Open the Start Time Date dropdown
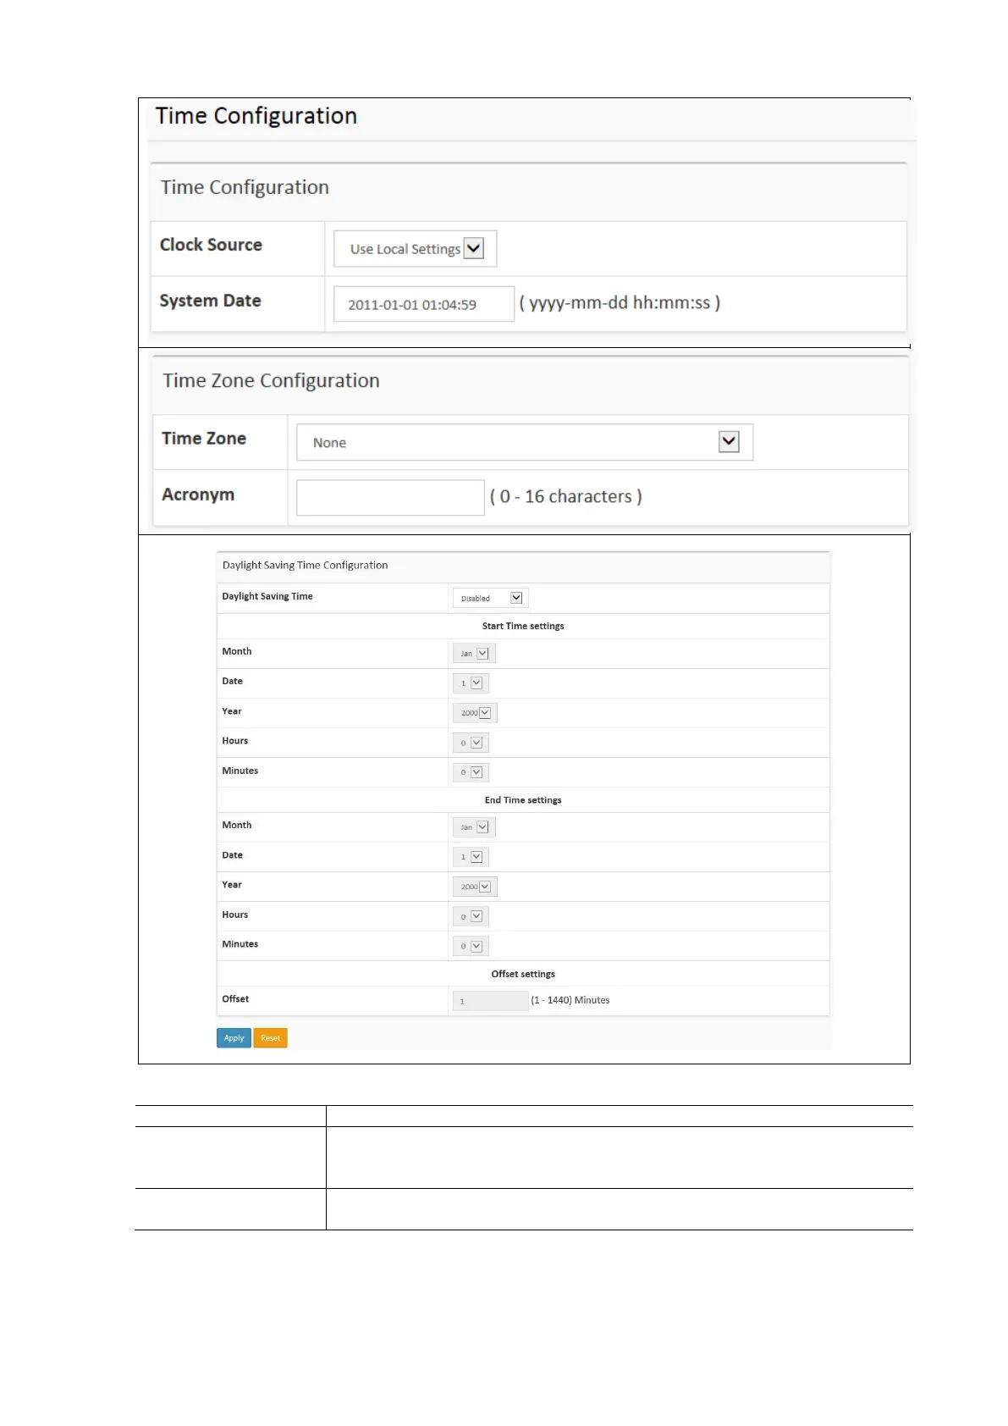The height and width of the screenshot is (1426, 1008). coord(471,683)
